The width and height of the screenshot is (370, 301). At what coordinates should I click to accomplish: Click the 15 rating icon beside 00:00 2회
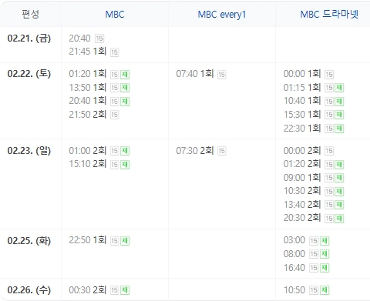pyautogui.click(x=329, y=151)
